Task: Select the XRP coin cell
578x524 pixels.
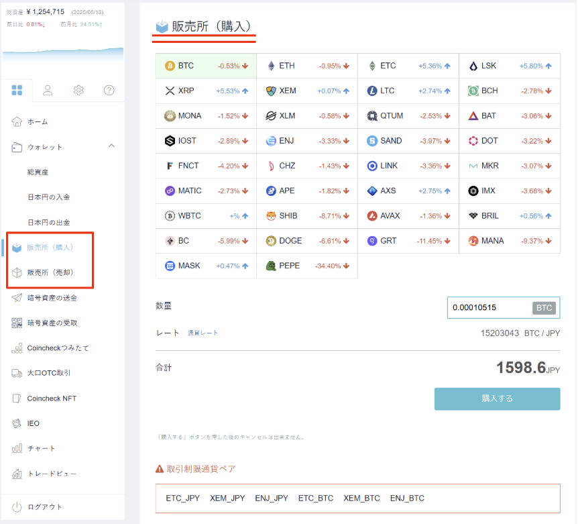Action: coord(206,91)
